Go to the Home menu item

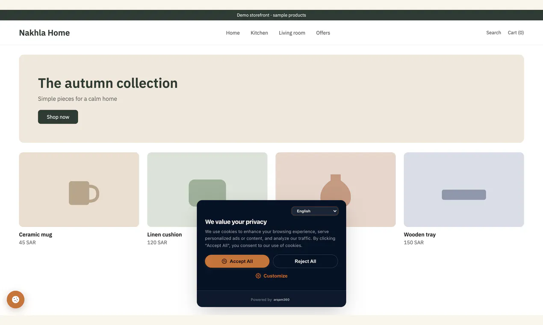233,33
